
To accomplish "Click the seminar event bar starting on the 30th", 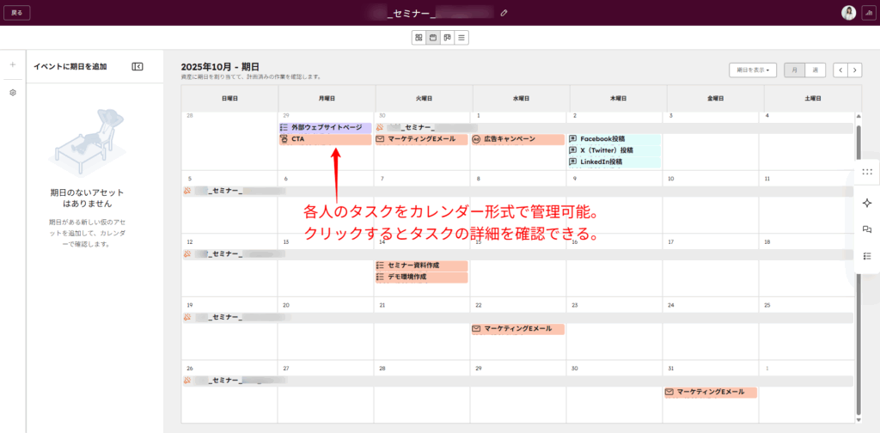I will point(614,128).
